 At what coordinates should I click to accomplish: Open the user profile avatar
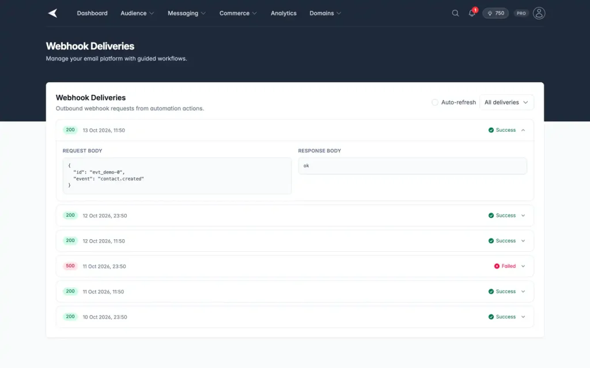(539, 13)
